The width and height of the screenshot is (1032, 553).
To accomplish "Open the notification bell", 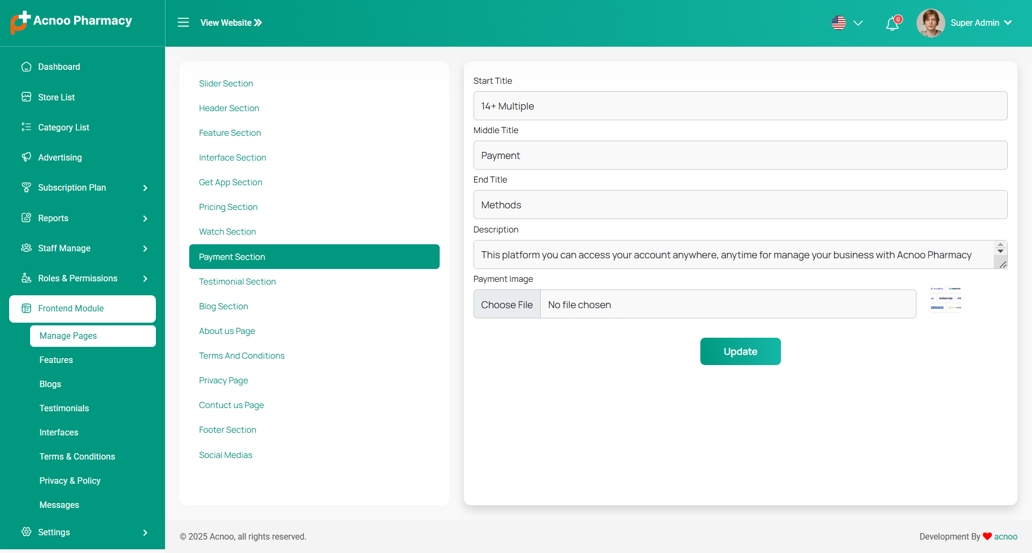I will point(892,24).
